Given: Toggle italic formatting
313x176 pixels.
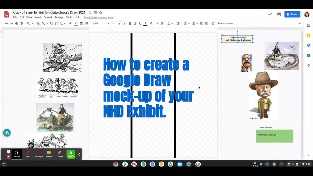Looking at the screenshot, I should pos(135,24).
